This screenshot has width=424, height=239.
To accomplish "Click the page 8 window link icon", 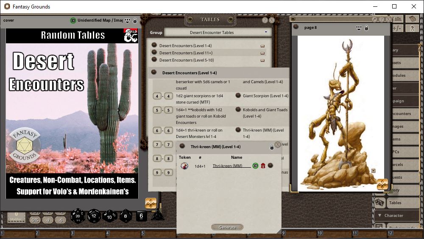I will pyautogui.click(x=296, y=26).
